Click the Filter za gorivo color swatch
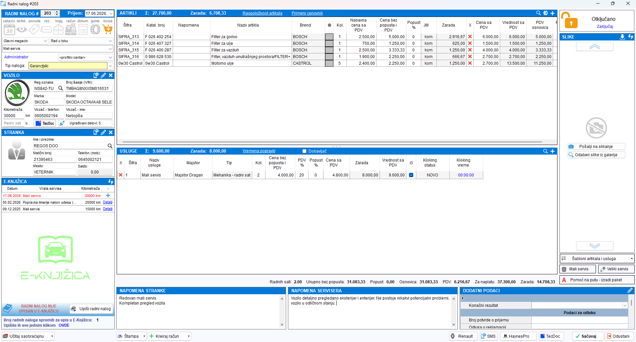The height and width of the screenshot is (342, 636). click(329, 37)
